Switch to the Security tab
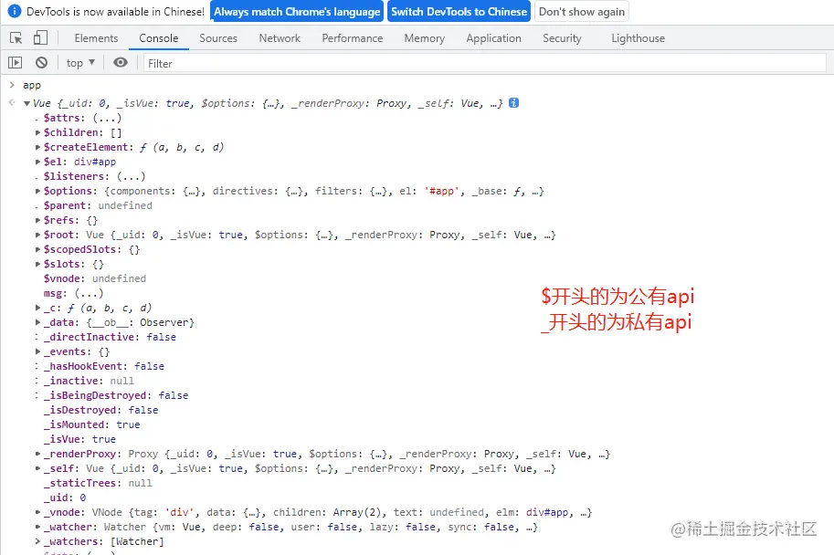 (562, 38)
